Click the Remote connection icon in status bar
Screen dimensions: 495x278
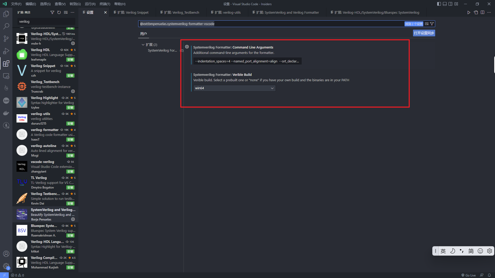[4, 275]
